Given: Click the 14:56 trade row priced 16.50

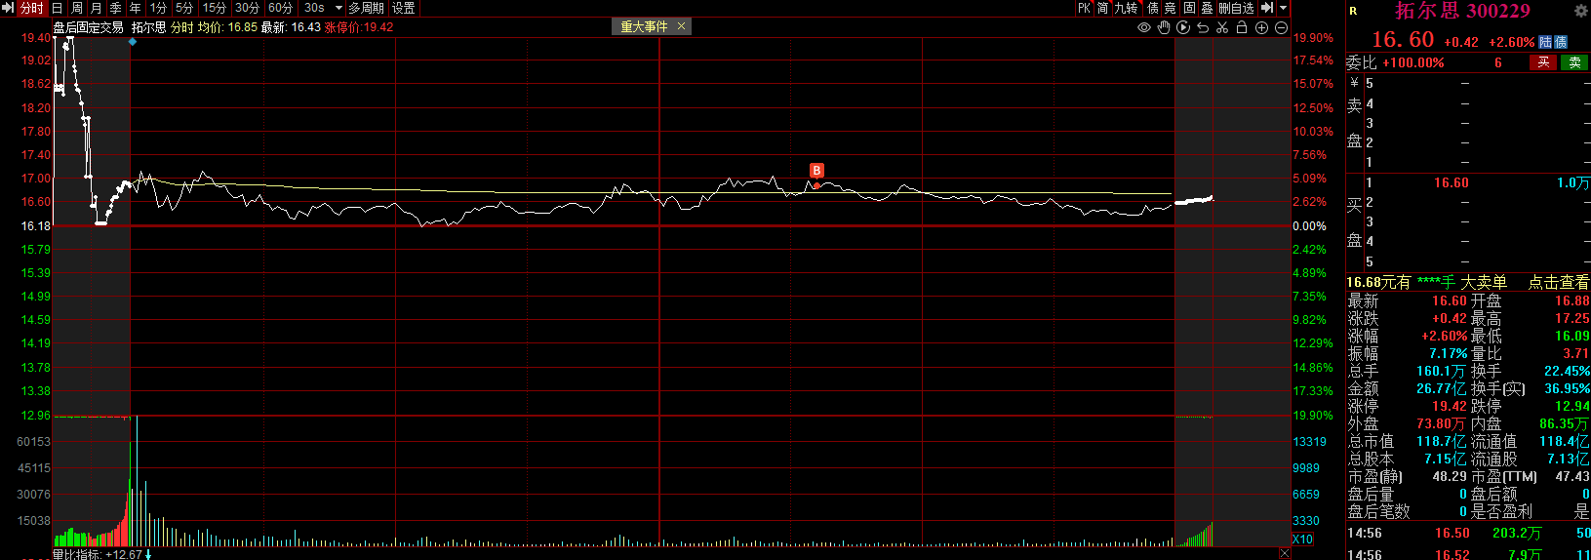Looking at the screenshot, I should click(x=1468, y=533).
